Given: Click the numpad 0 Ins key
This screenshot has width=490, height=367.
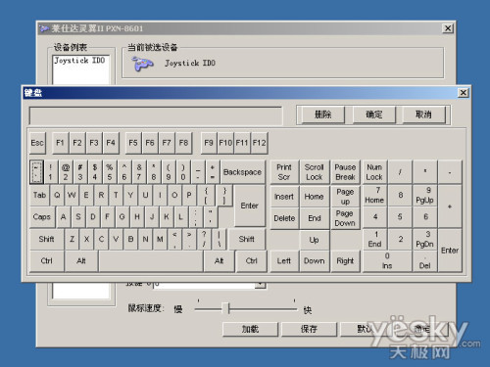Looking at the screenshot, I should pos(387,261).
